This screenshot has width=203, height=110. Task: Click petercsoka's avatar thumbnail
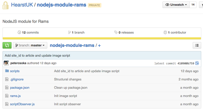6,63
